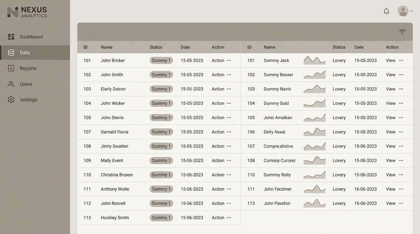Open the Dashboard panel icon in sidebar
420x234 pixels.
(11, 37)
